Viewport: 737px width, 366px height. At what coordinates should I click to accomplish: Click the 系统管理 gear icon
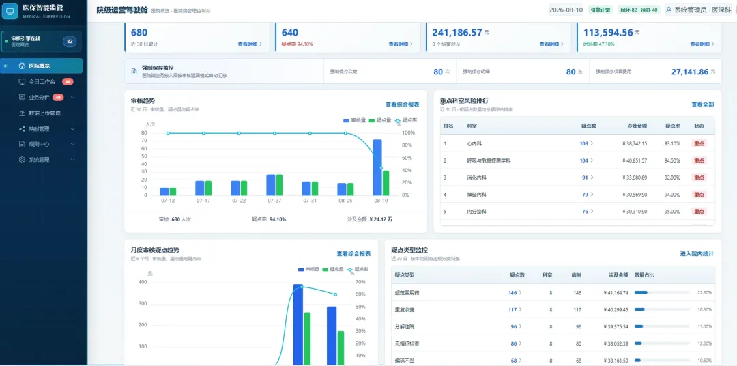pyautogui.click(x=22, y=160)
